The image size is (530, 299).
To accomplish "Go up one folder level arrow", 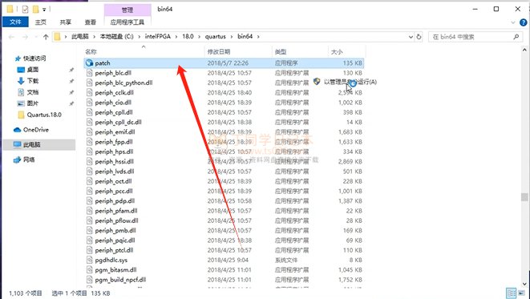I will coord(46,37).
